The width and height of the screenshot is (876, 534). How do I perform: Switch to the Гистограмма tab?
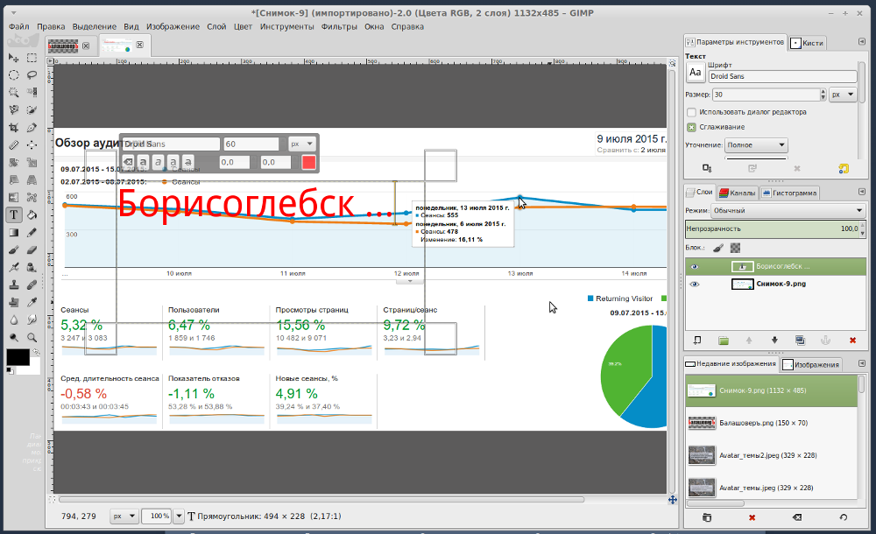pyautogui.click(x=789, y=193)
